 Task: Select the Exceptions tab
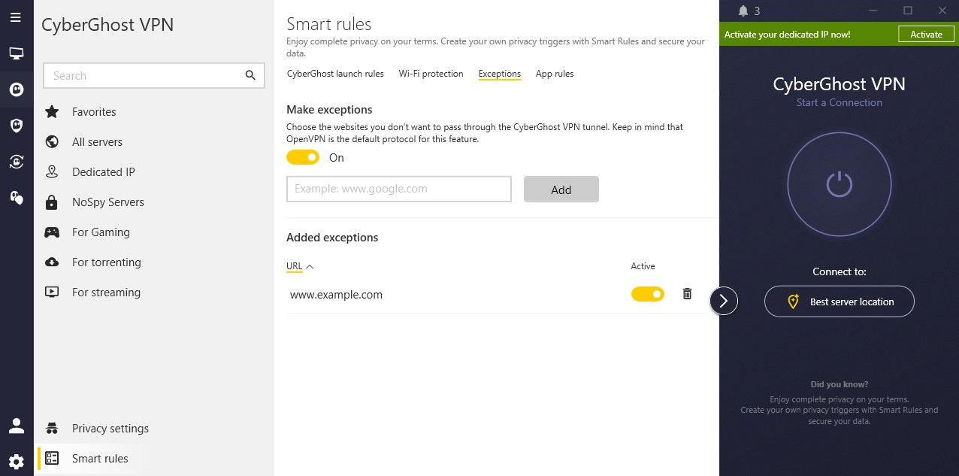click(500, 74)
